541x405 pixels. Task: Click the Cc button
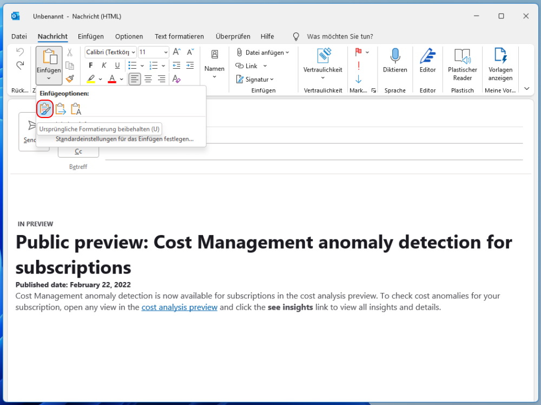[78, 152]
